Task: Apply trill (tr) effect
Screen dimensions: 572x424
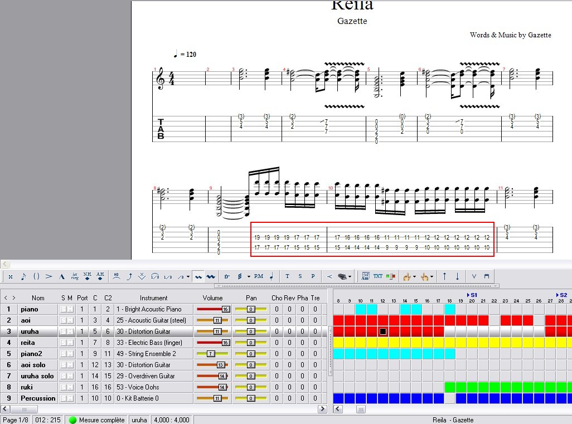Action: 226,277
